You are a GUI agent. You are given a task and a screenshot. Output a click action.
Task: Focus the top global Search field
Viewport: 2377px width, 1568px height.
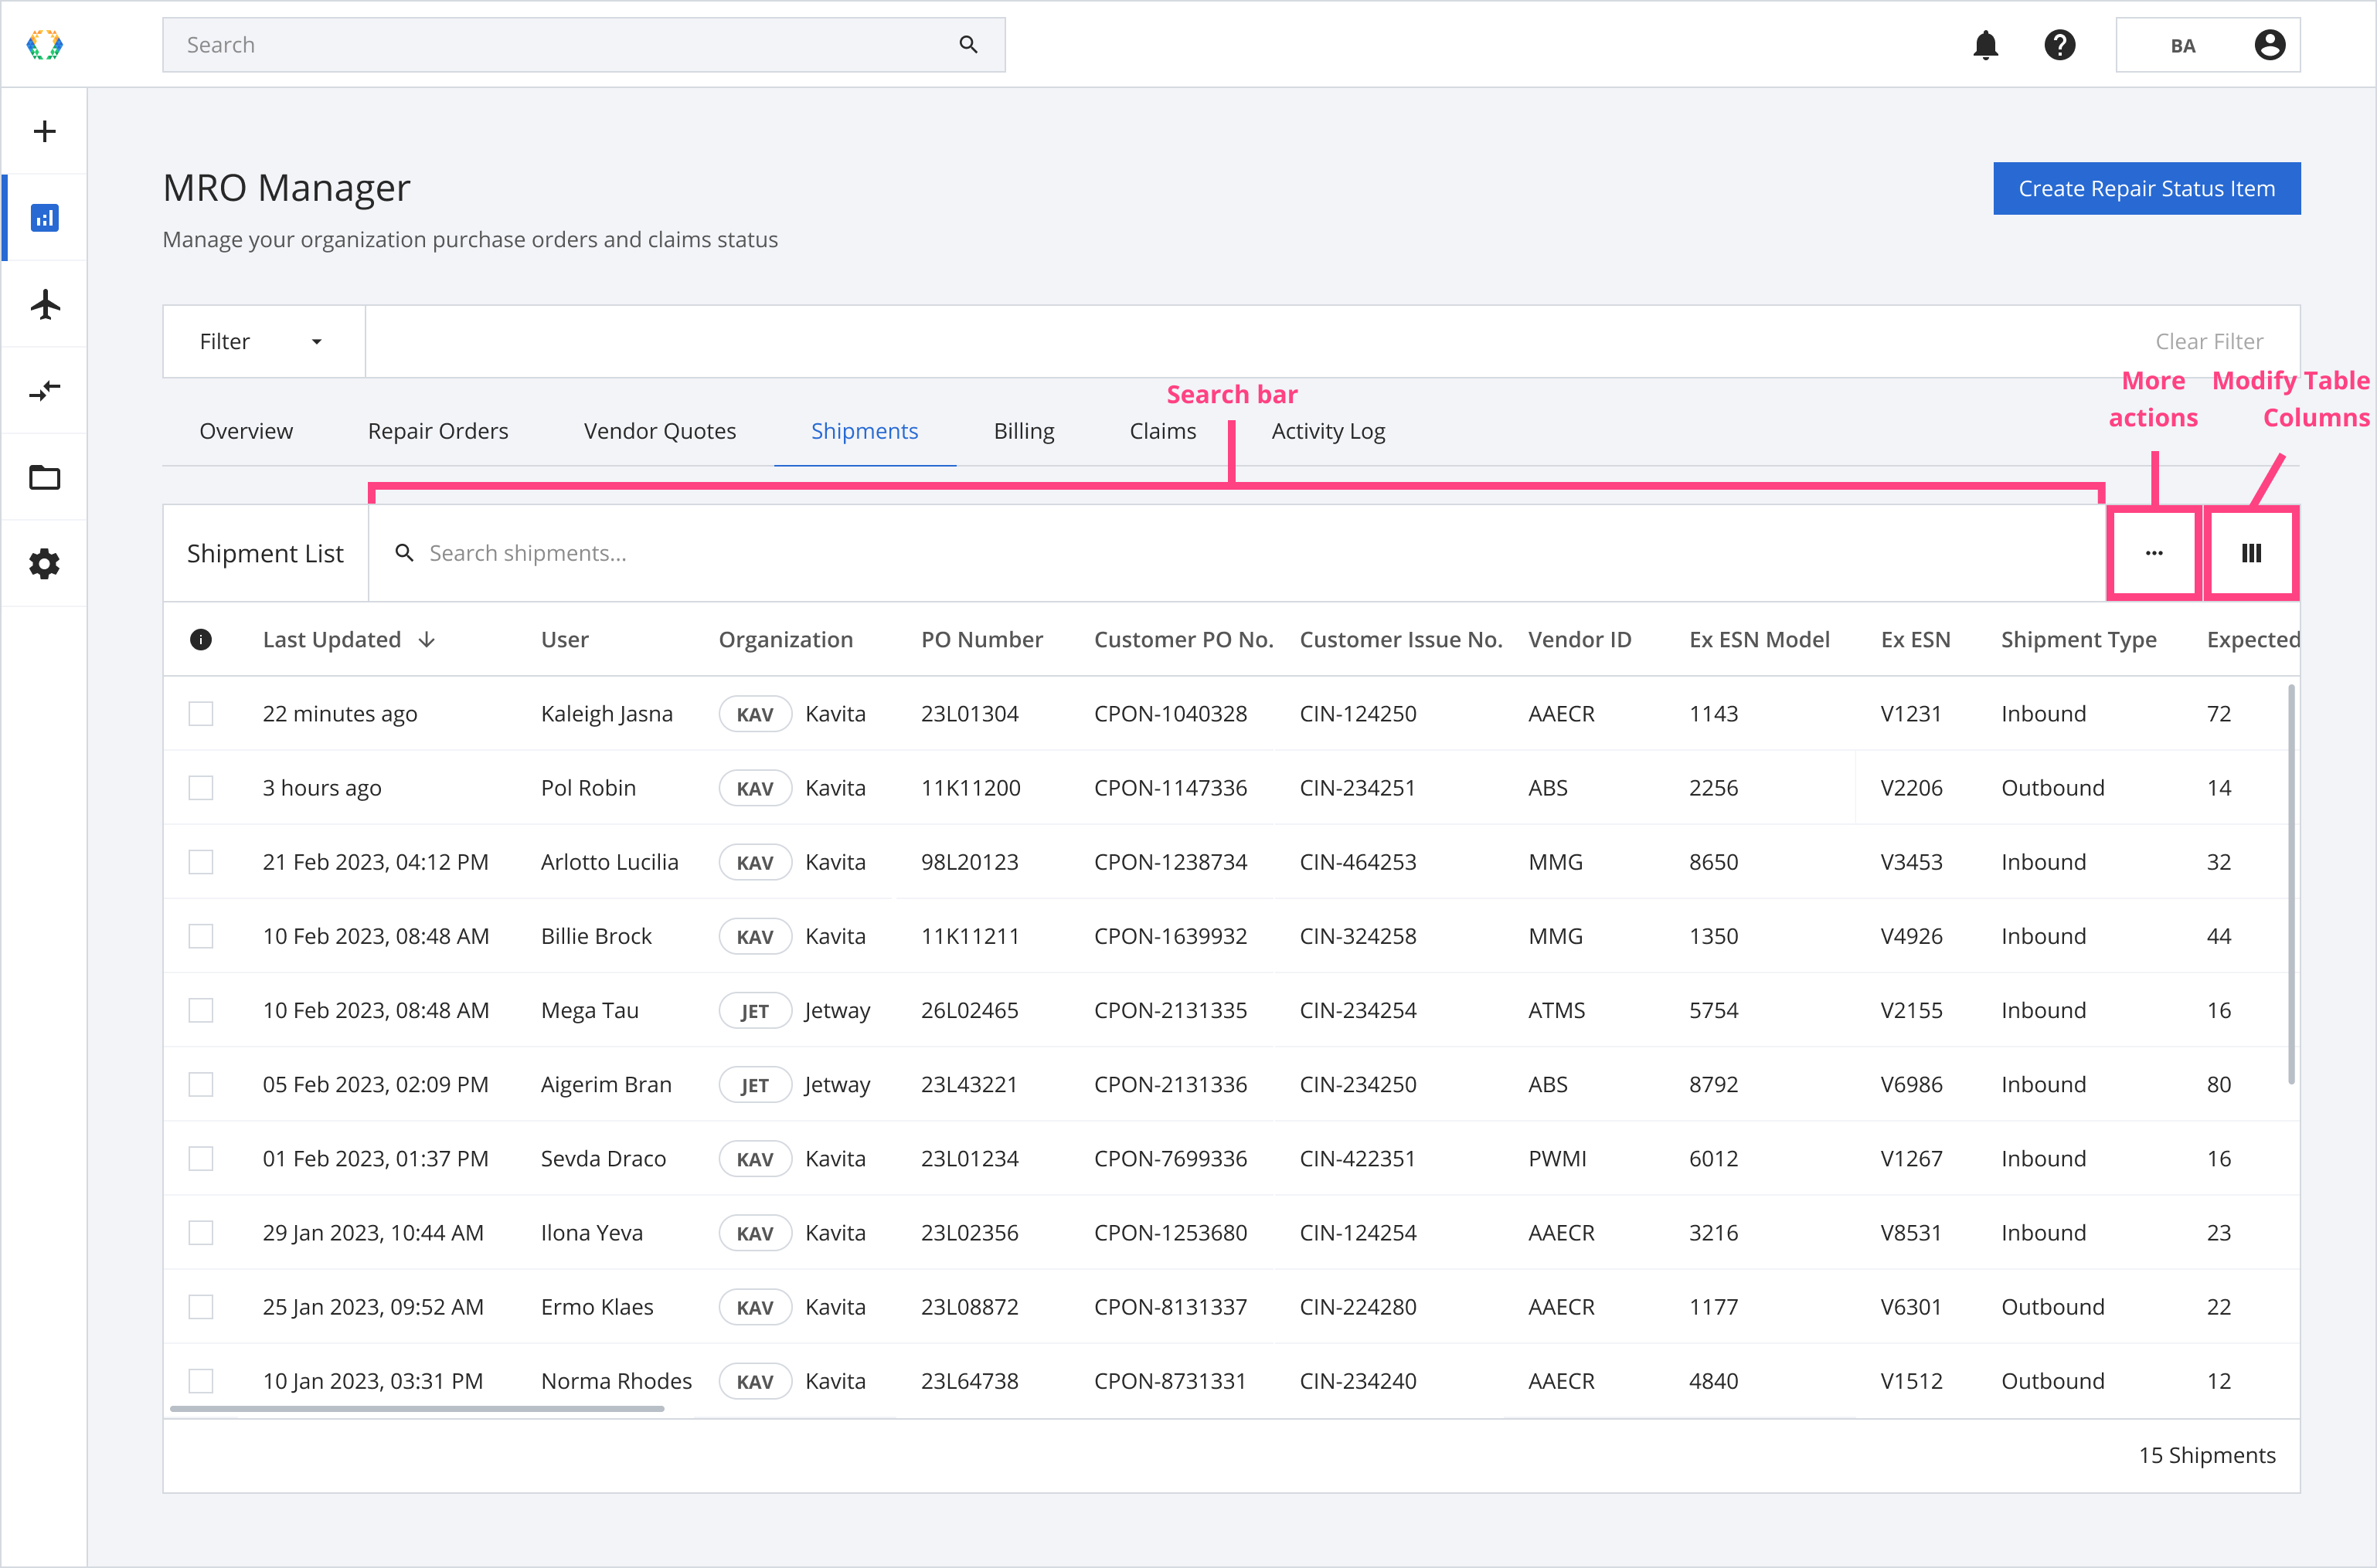point(583,45)
